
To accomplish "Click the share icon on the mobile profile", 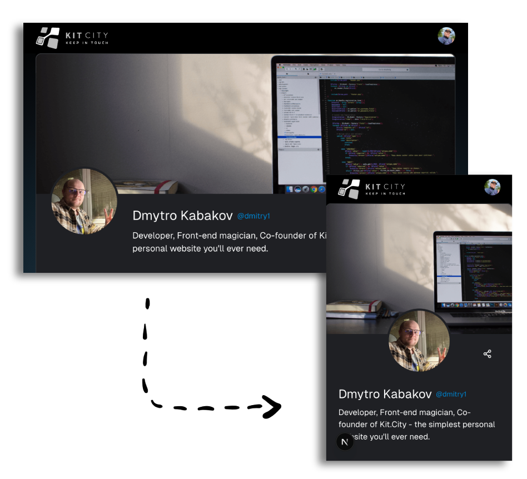I will [x=487, y=354].
